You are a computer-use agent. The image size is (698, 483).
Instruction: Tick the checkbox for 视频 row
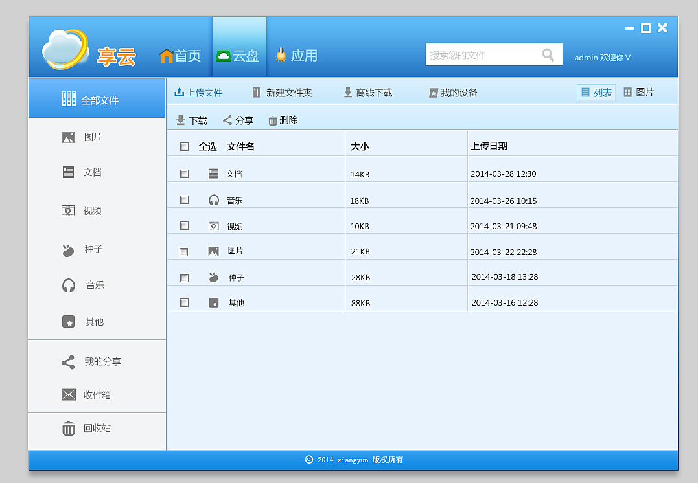[184, 225]
